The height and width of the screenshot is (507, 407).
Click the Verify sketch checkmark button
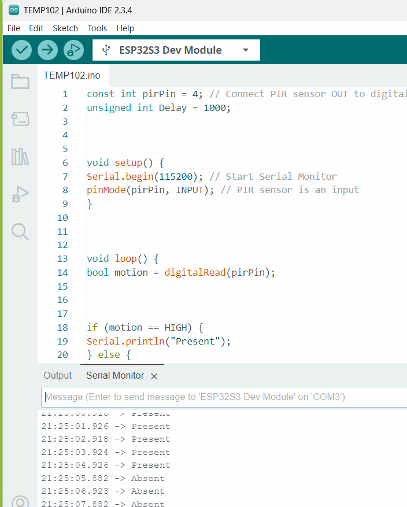21,50
